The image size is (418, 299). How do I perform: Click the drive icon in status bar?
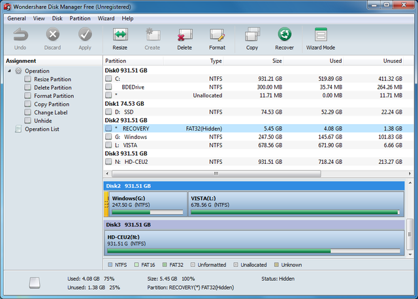pyautogui.click(x=35, y=283)
